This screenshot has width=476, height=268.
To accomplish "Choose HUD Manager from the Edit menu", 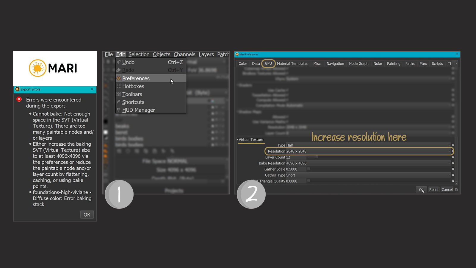I will pos(151,110).
